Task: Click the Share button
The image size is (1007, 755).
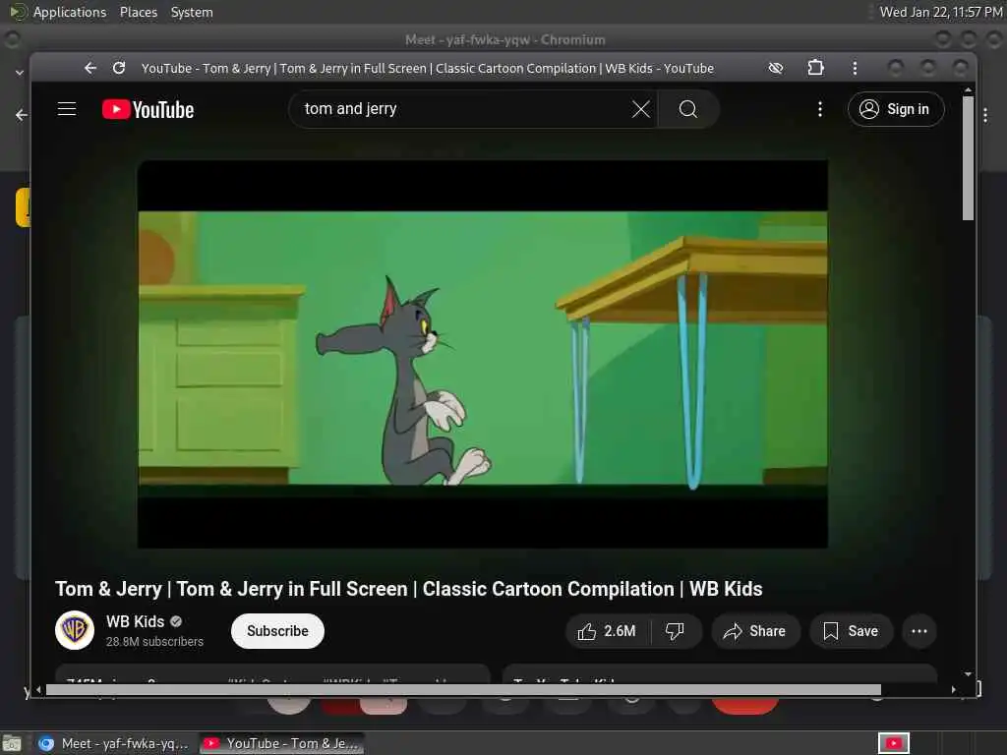Action: click(x=755, y=631)
